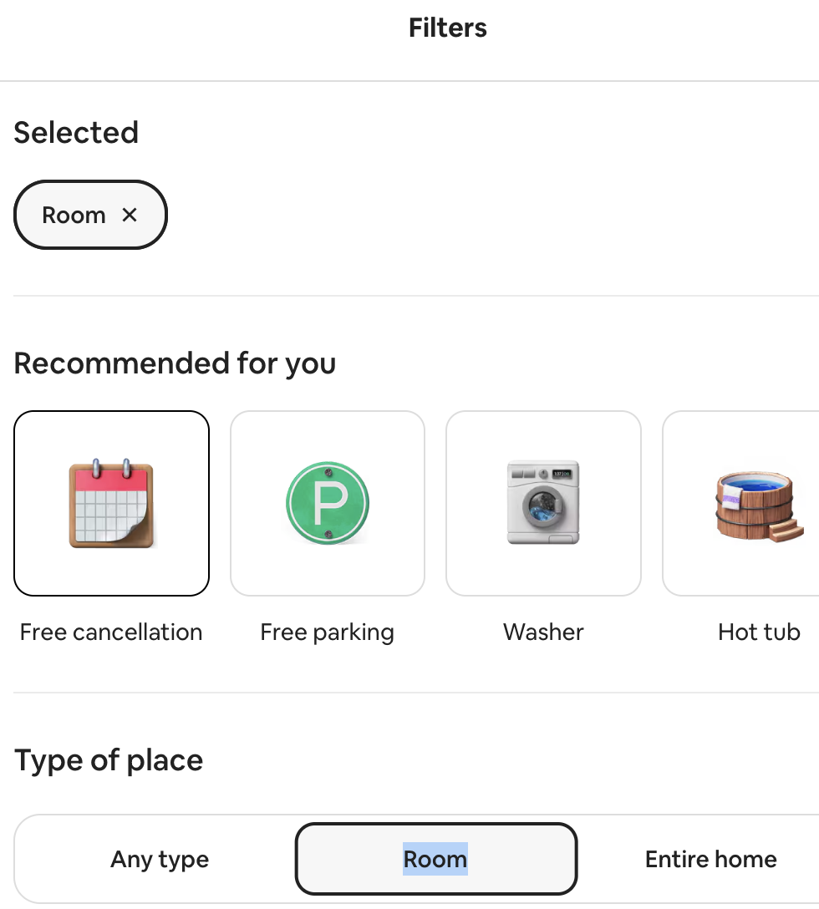Click the round door of the washer image
The width and height of the screenshot is (819, 909).
pyautogui.click(x=543, y=506)
